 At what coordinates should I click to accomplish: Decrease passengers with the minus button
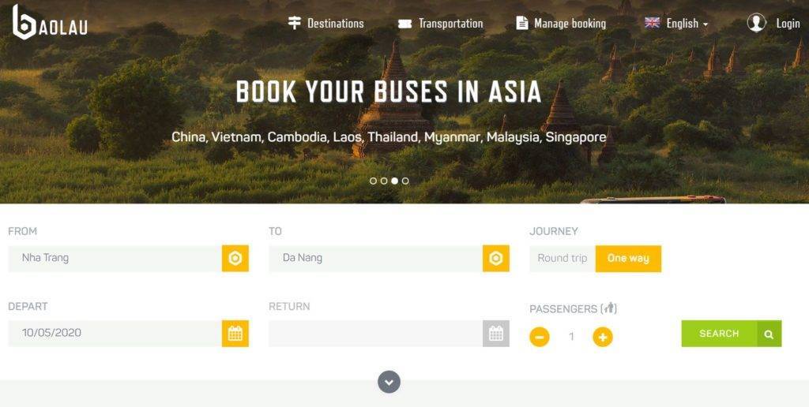coord(540,337)
